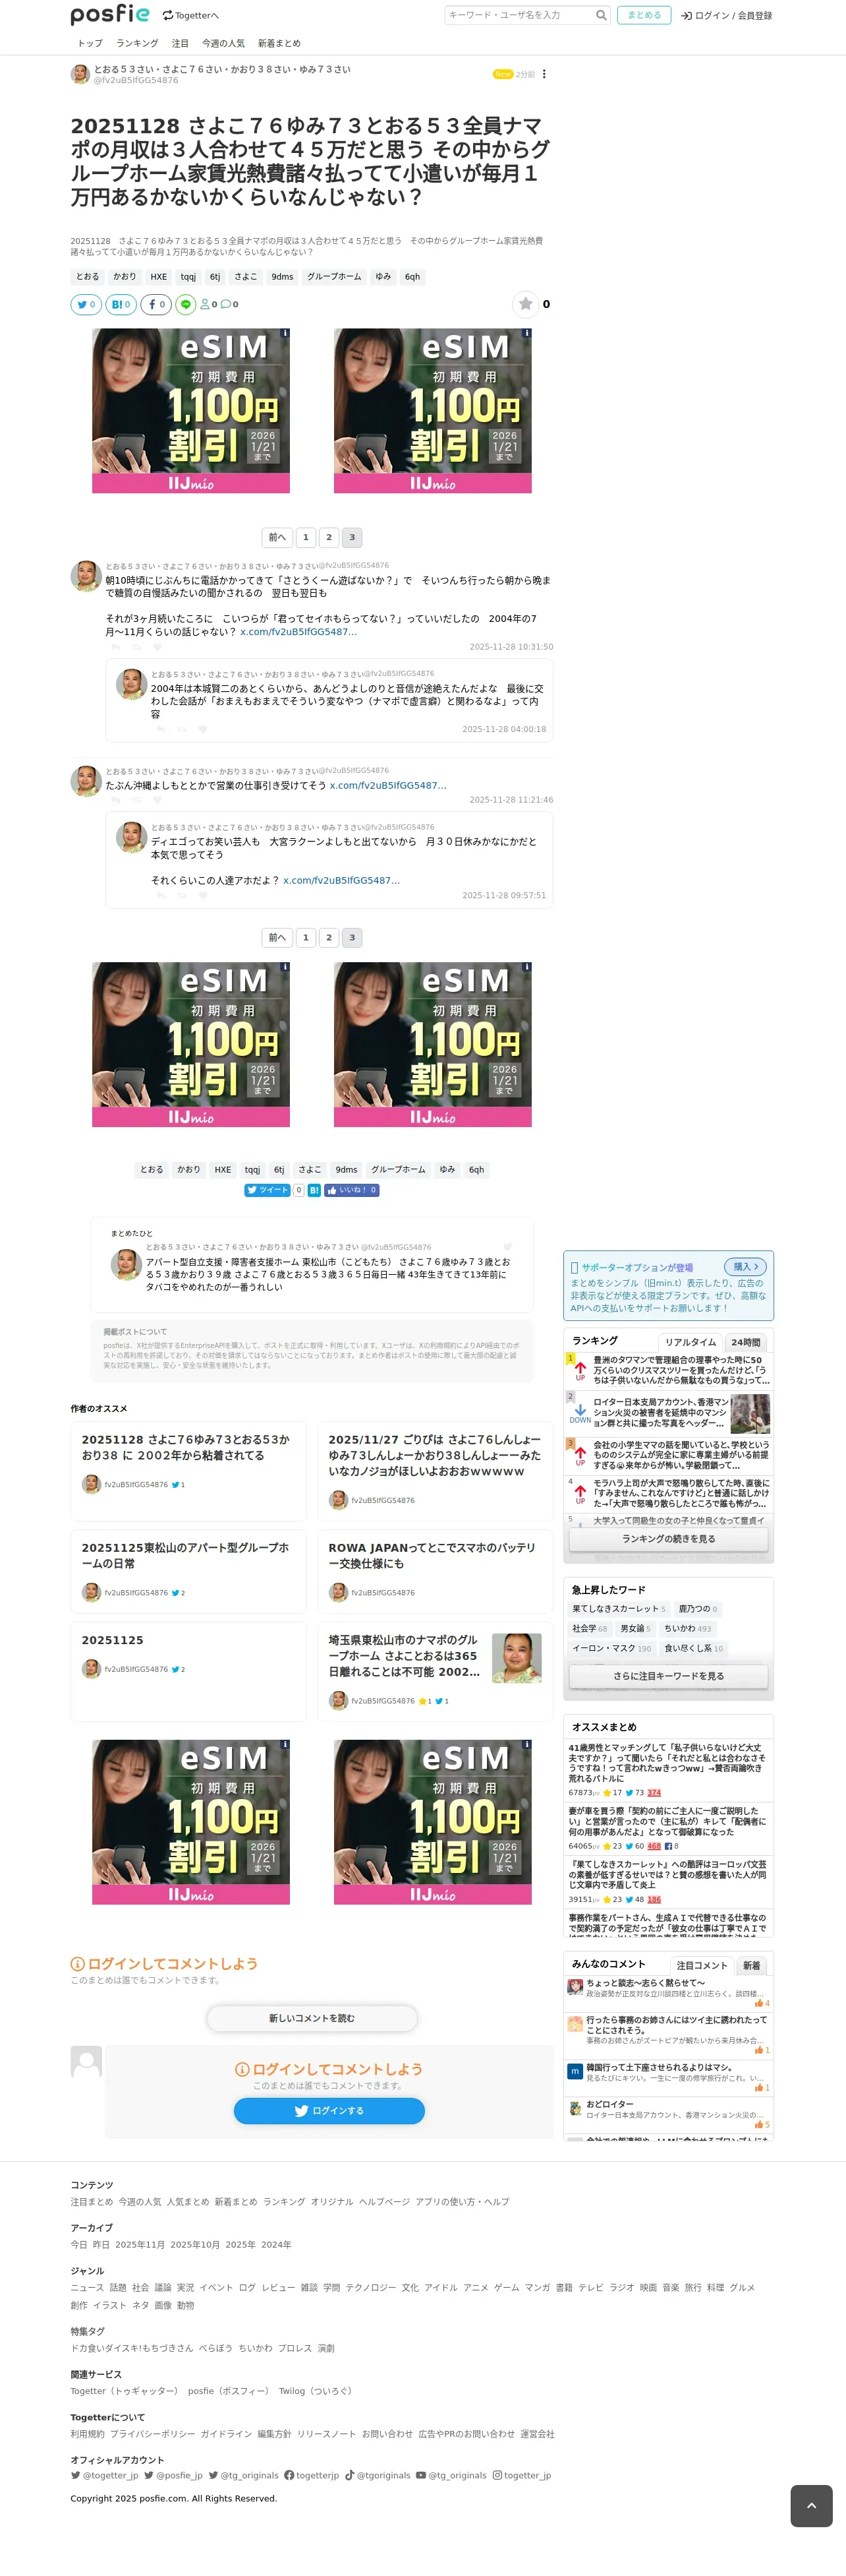Click the 購入 button in supporter box
This screenshot has width=846, height=2576.
point(745,1266)
